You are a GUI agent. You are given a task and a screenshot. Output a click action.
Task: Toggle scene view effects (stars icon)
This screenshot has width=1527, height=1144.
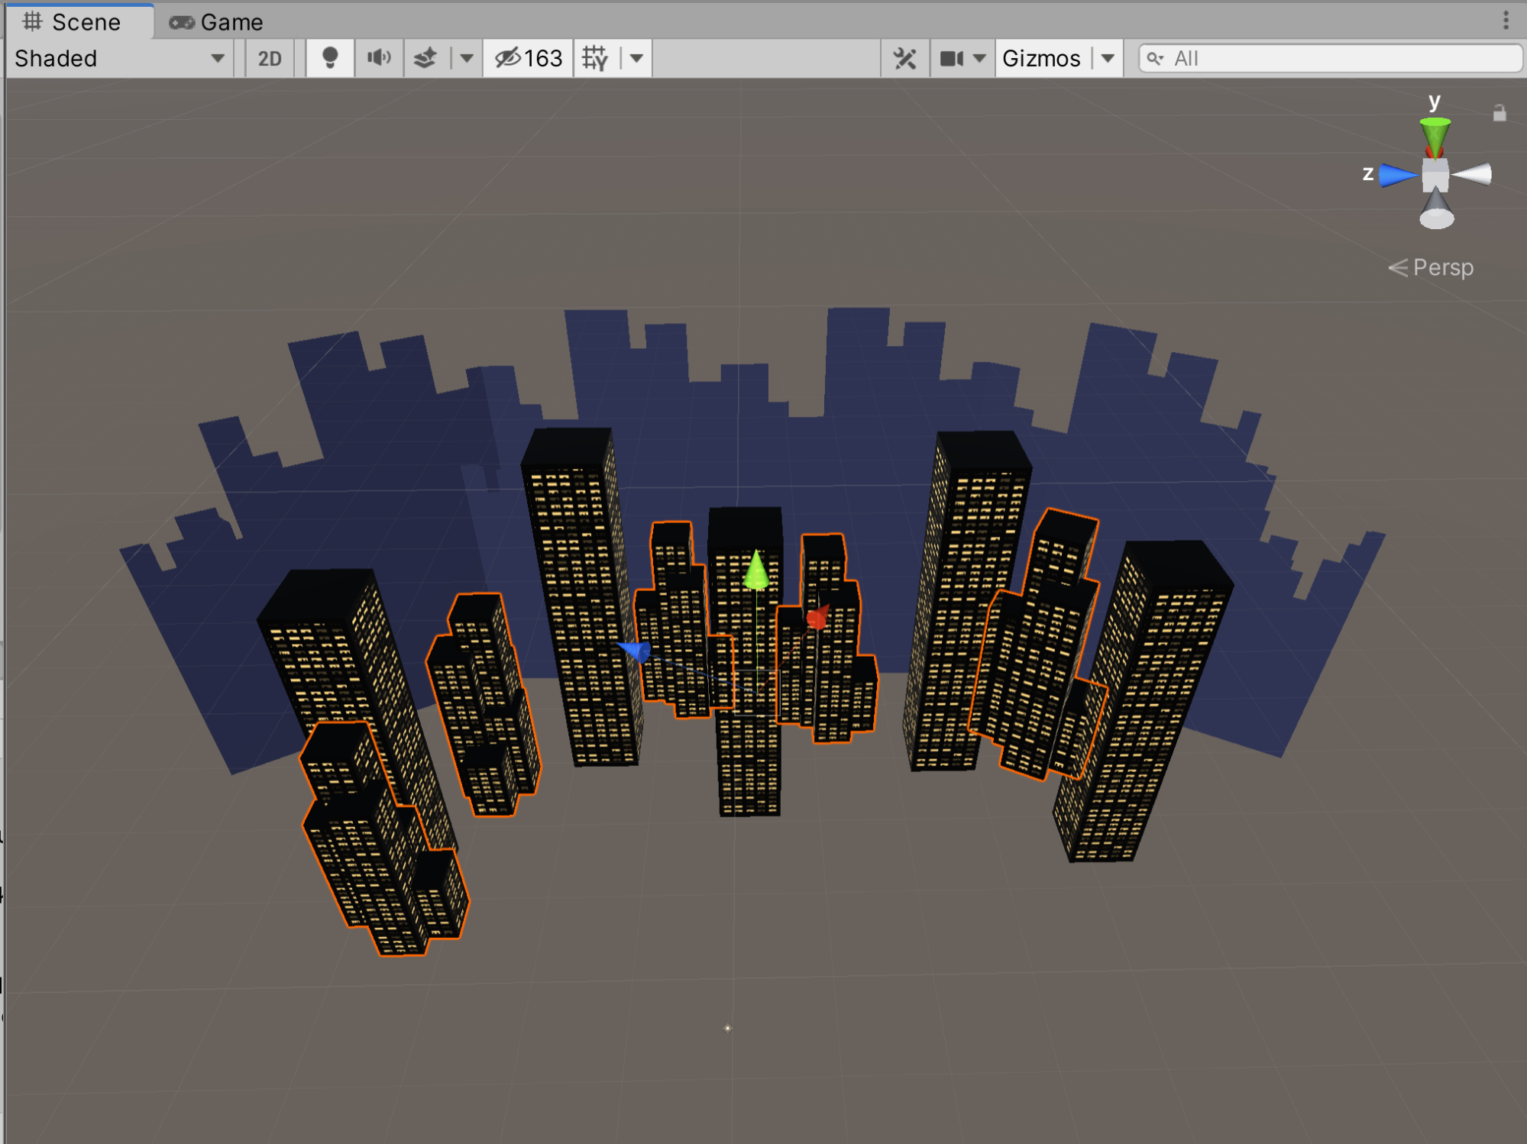426,58
